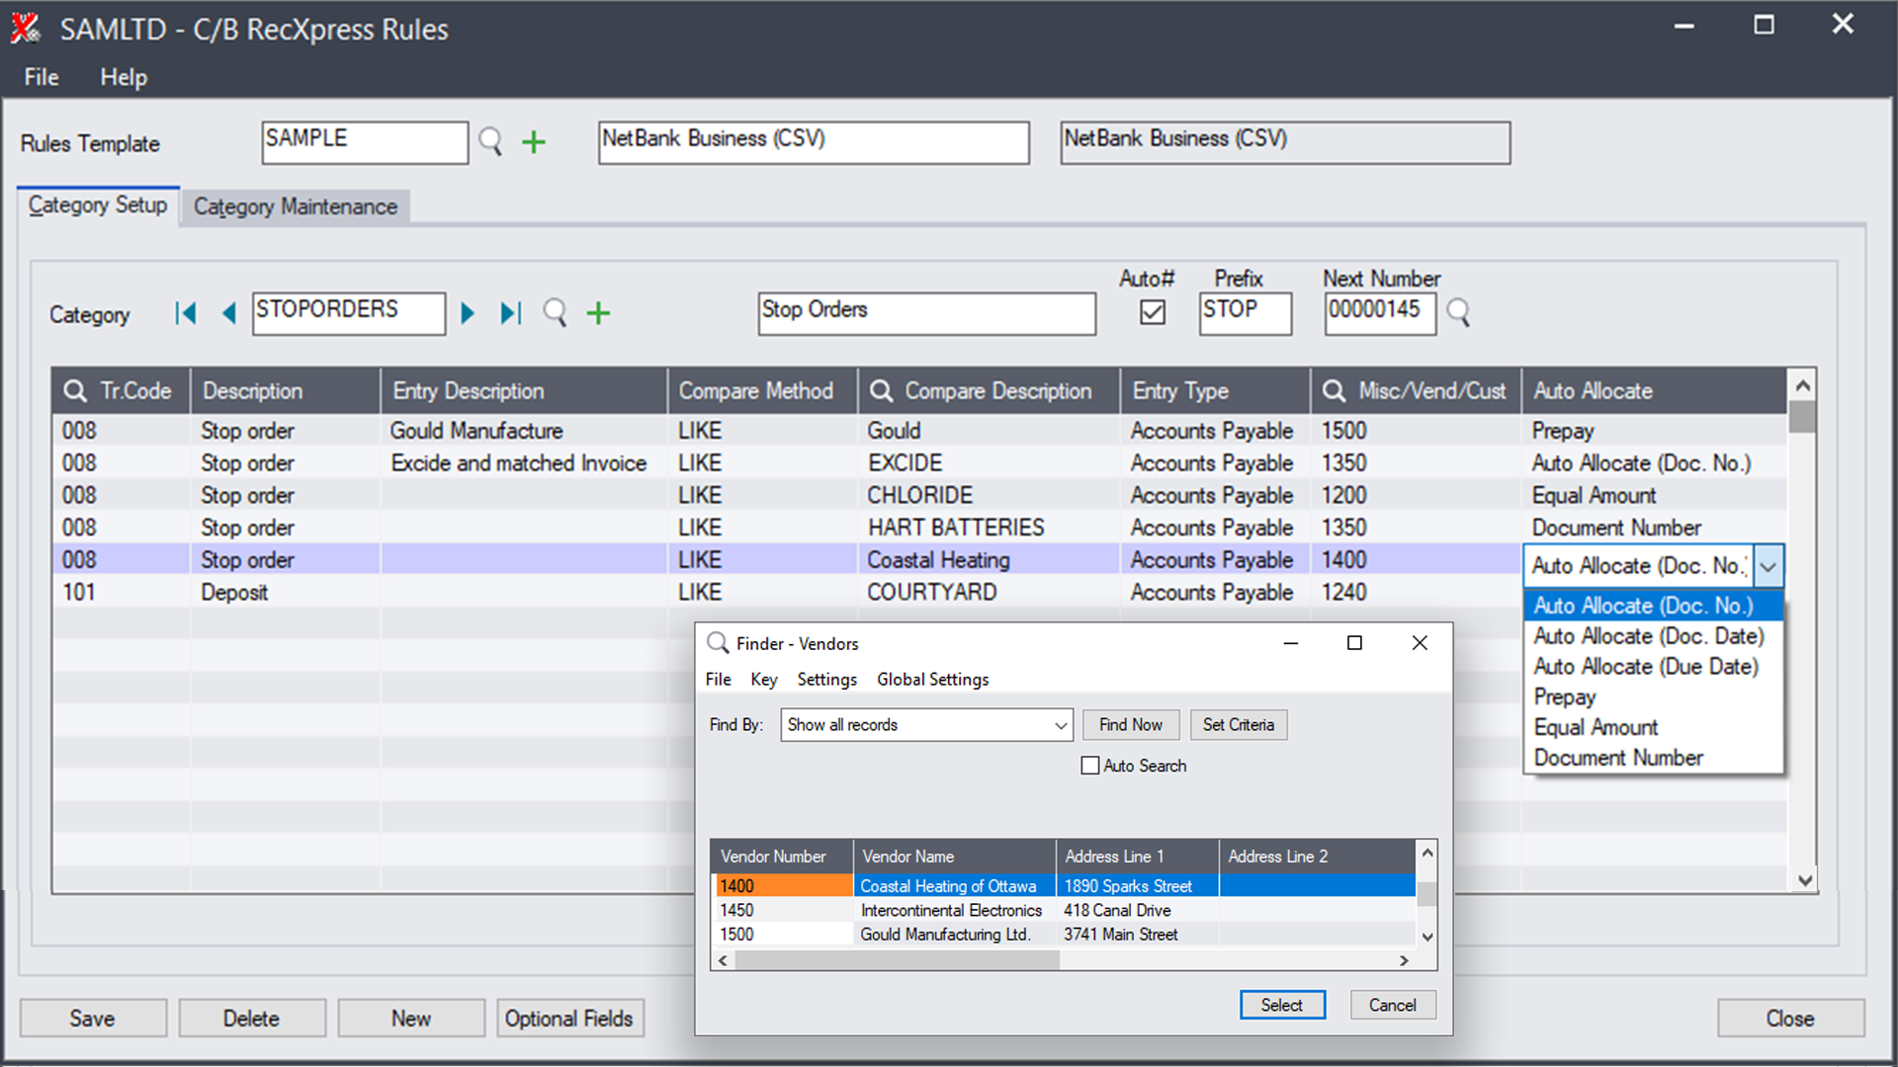1898x1067 pixels.
Task: Add new Rules Template with green plus
Action: [x=534, y=142]
